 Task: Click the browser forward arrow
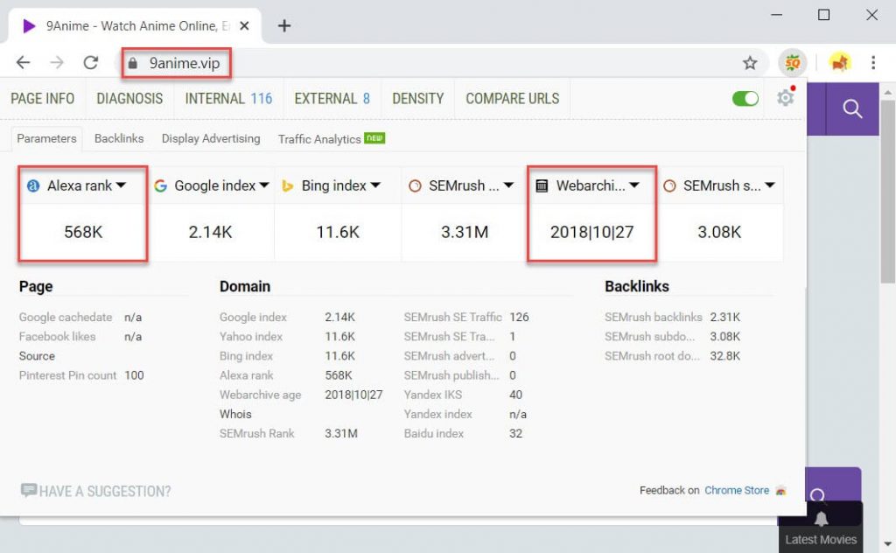click(57, 62)
